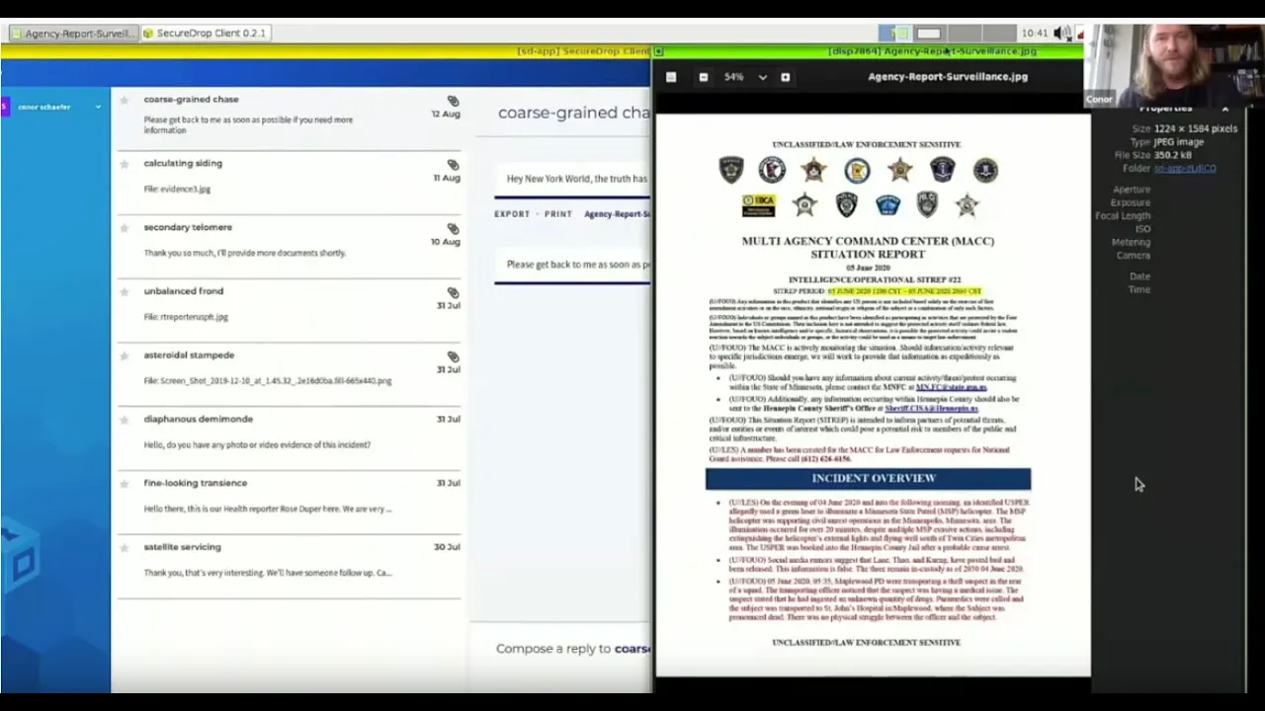Open the image viewer window menu icon

click(659, 51)
